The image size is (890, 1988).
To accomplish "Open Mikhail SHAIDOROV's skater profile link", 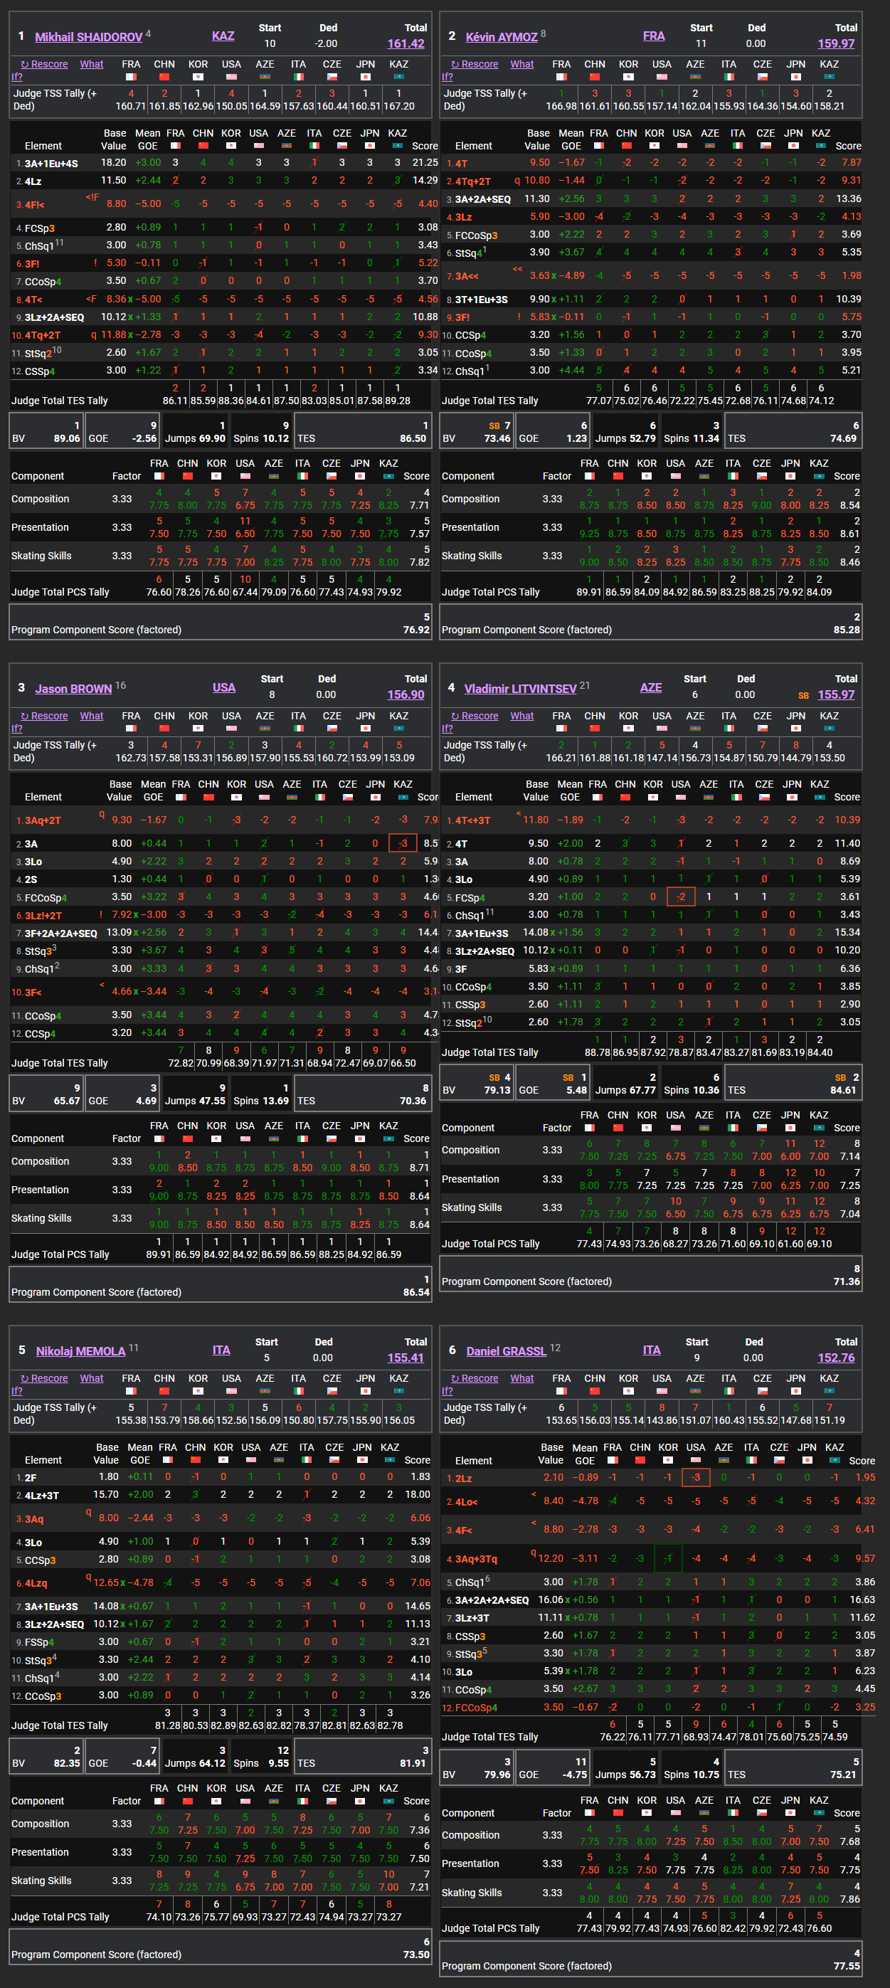I will click(x=88, y=37).
